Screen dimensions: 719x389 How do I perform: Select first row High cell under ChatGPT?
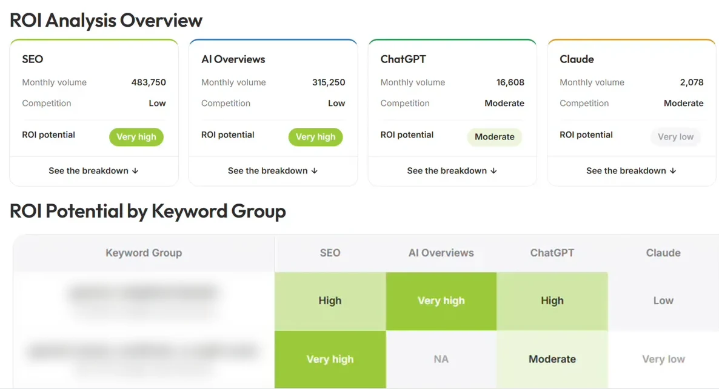click(552, 301)
